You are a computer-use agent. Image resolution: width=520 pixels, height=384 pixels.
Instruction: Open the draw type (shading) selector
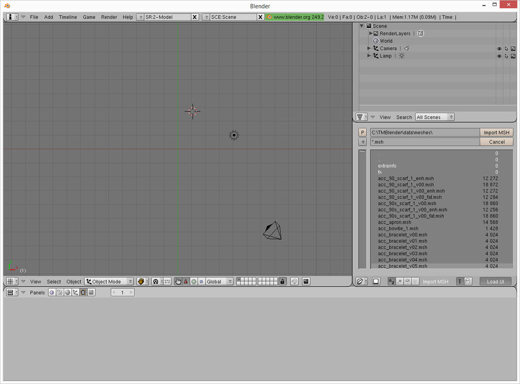click(x=143, y=281)
